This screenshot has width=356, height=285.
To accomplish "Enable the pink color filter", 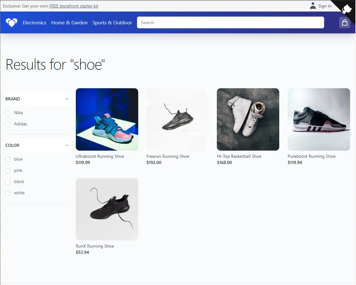I will pyautogui.click(x=8, y=171).
